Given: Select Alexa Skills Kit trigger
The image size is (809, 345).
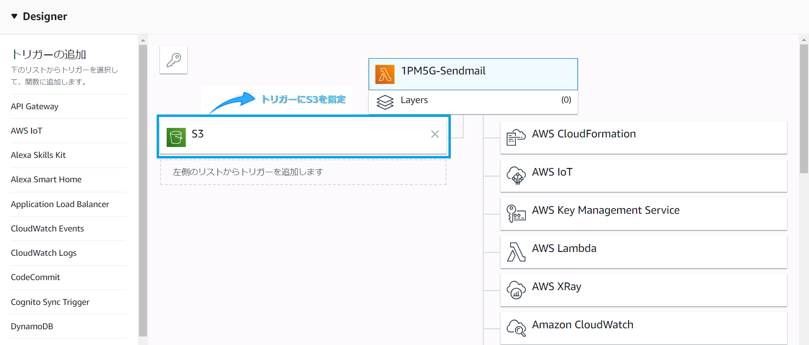Looking at the screenshot, I should pyautogui.click(x=38, y=155).
